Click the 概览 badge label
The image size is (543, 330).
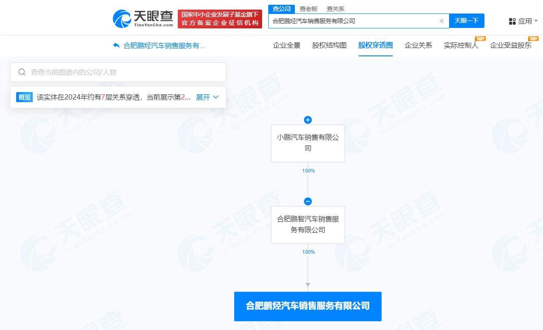point(24,97)
